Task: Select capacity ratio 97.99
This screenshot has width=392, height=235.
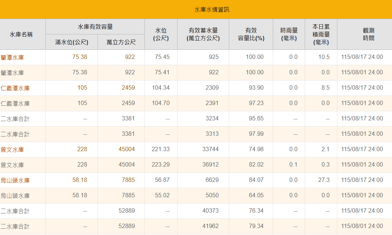Action: pos(256,134)
